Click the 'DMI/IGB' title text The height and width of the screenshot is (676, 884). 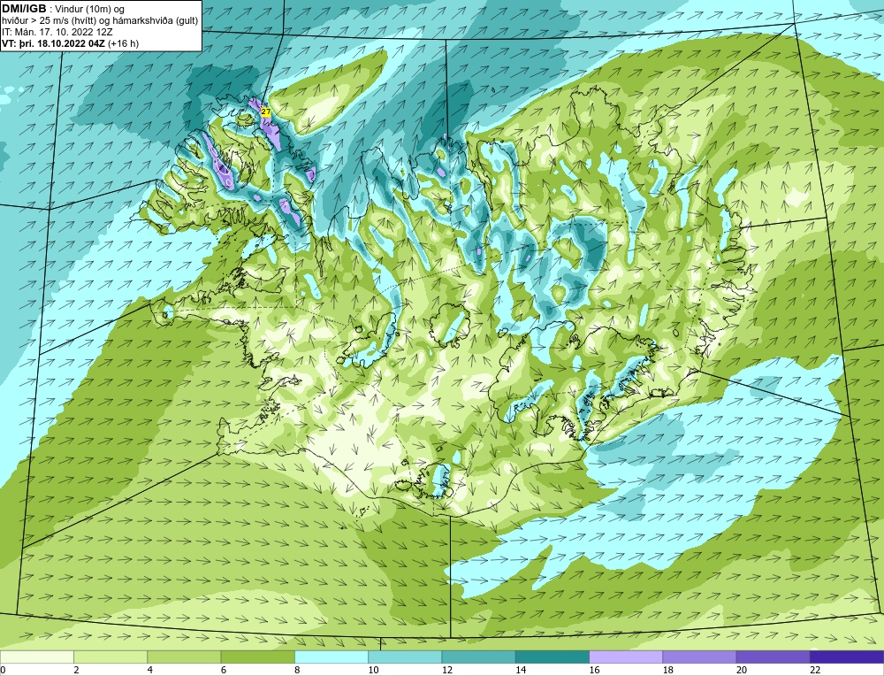point(24,9)
